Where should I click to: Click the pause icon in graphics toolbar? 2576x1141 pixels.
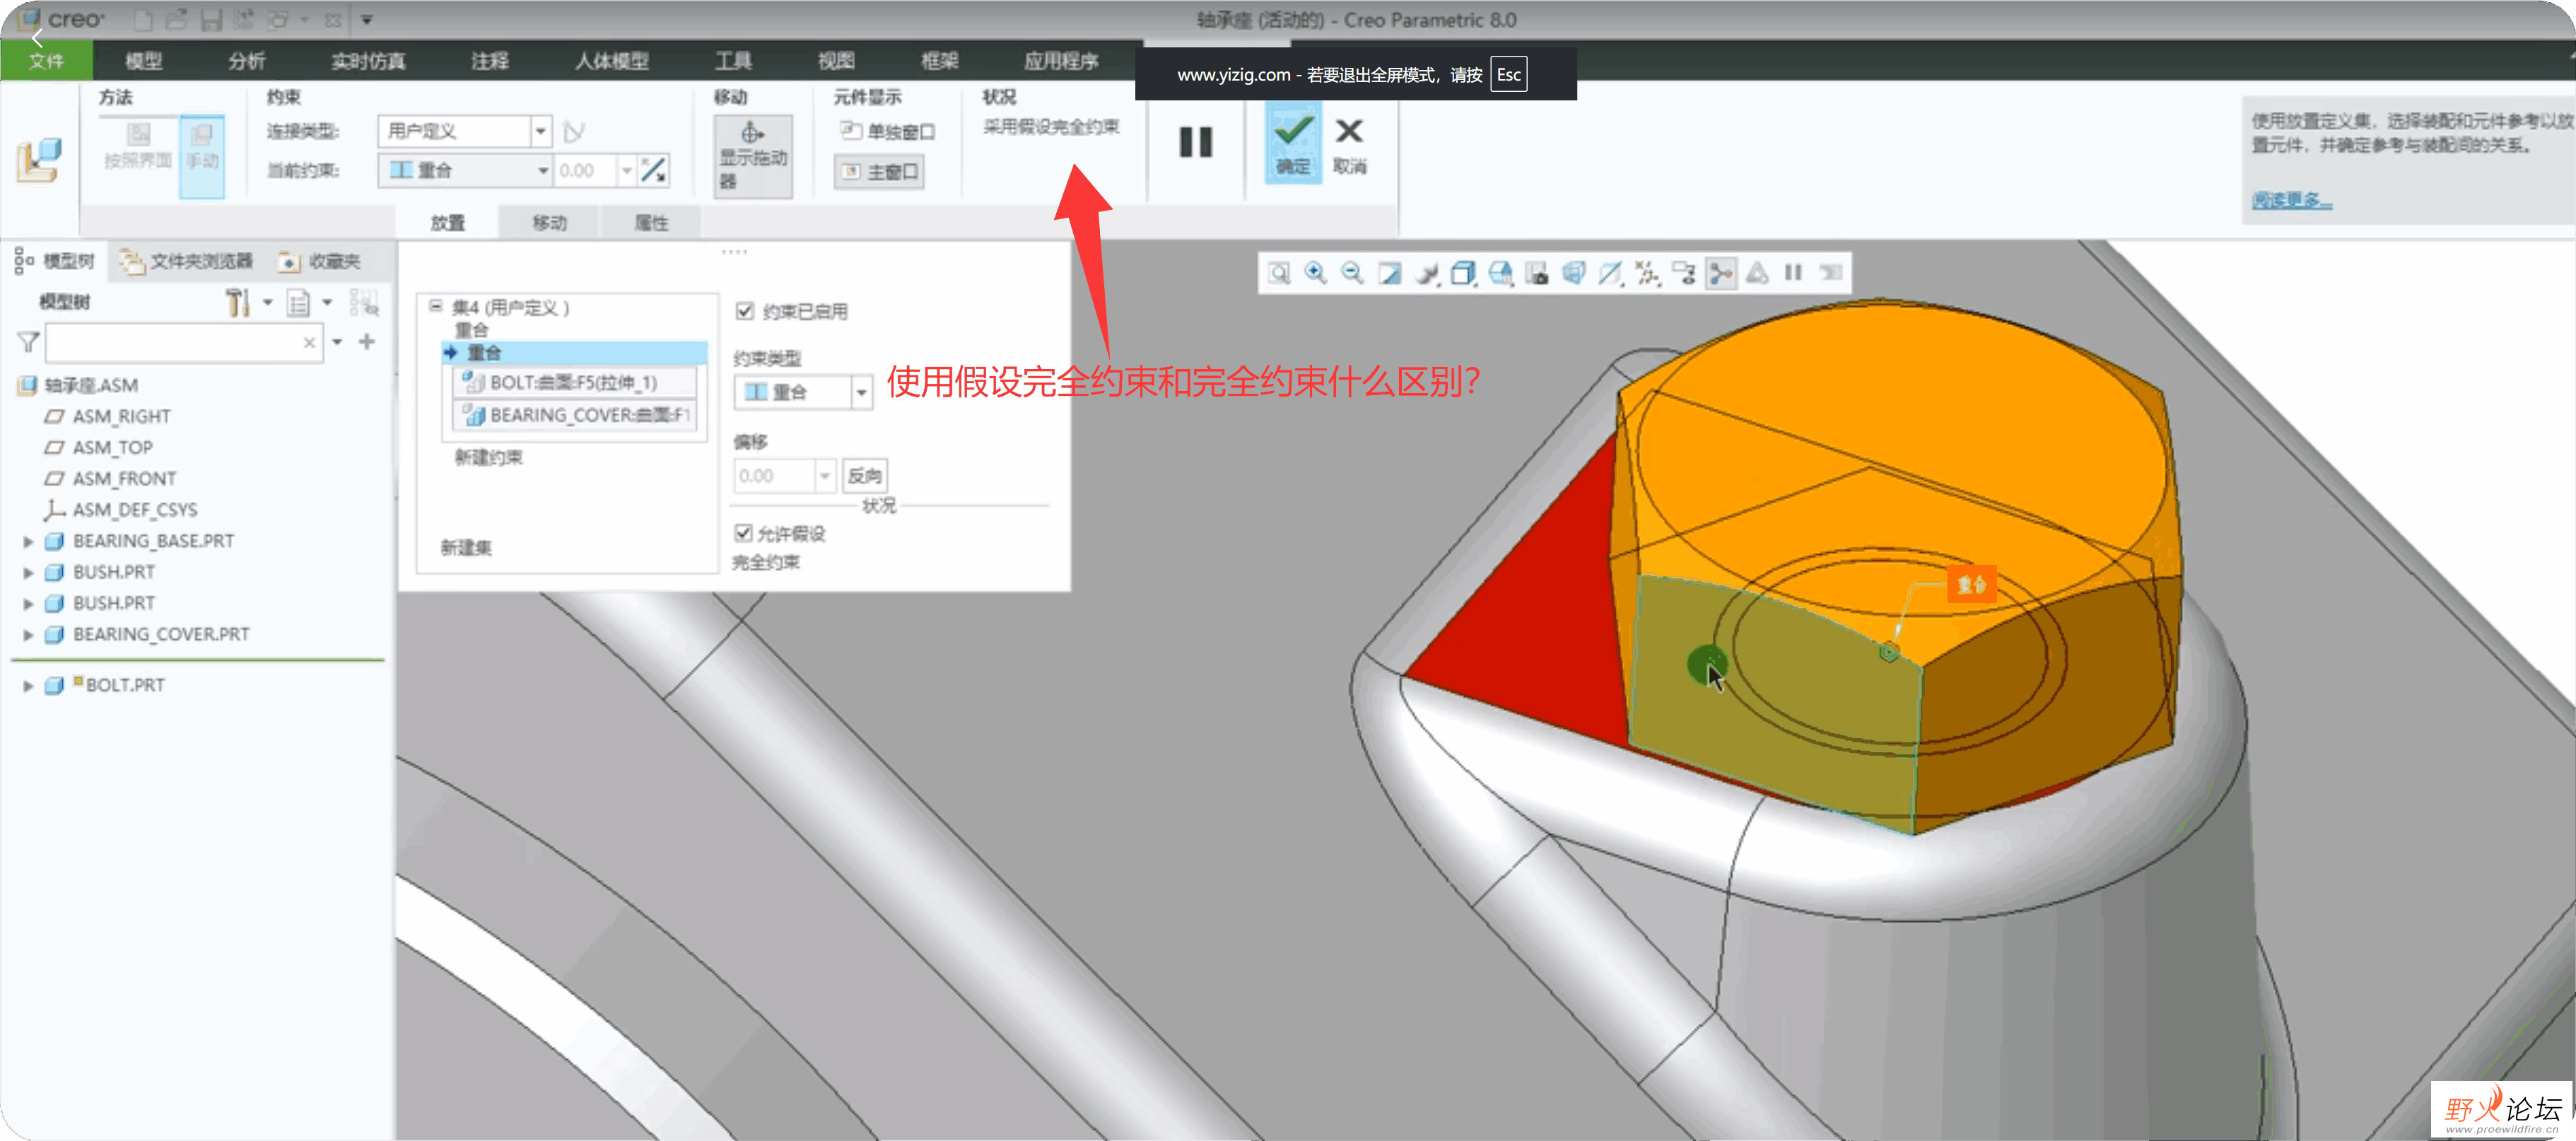click(1794, 273)
